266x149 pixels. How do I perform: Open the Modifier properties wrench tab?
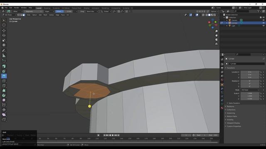click(x=222, y=89)
